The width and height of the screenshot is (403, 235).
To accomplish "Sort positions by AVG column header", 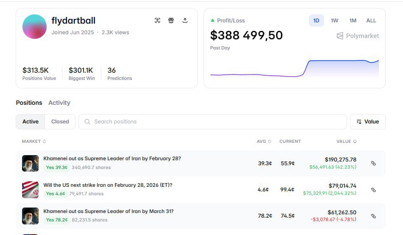I will (x=264, y=141).
